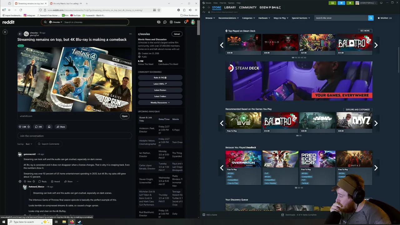Open Latest Trailers bookmark
The image size is (400, 225).
tap(160, 96)
